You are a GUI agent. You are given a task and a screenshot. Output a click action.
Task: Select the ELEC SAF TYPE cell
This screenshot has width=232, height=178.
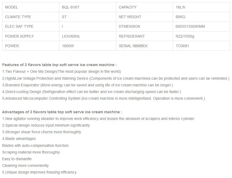[31, 27]
